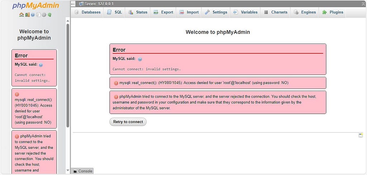Click sidebar 'Cannot connect: invalid settings.' text
This screenshot has width=367, height=175.
pos(32,78)
